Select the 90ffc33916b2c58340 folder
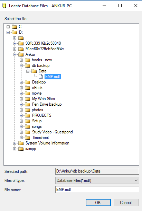 (43, 43)
